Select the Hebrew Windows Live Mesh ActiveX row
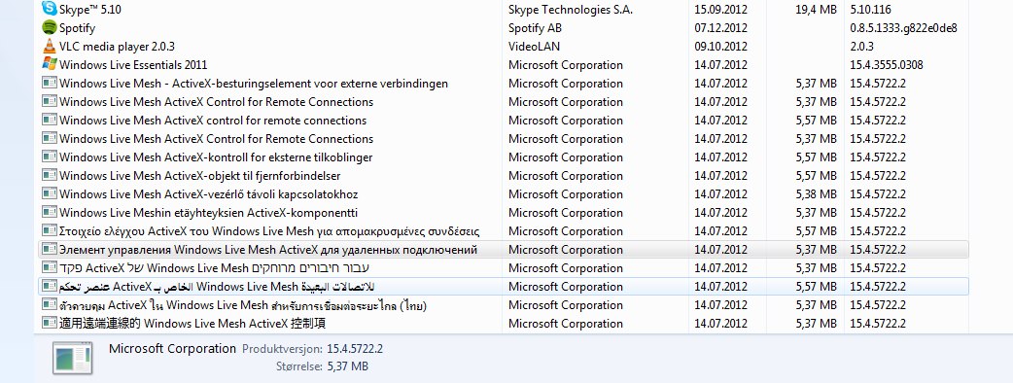 (504, 268)
